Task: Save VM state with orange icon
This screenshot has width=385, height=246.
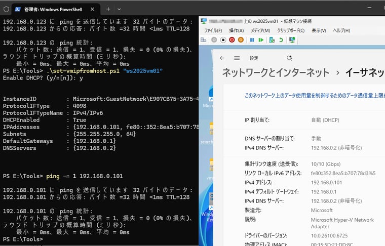Action: click(241, 39)
